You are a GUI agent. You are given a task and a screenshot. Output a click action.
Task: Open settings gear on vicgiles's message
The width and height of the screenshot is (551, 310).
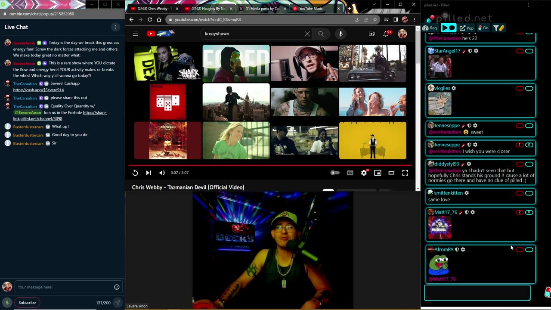tap(454, 88)
